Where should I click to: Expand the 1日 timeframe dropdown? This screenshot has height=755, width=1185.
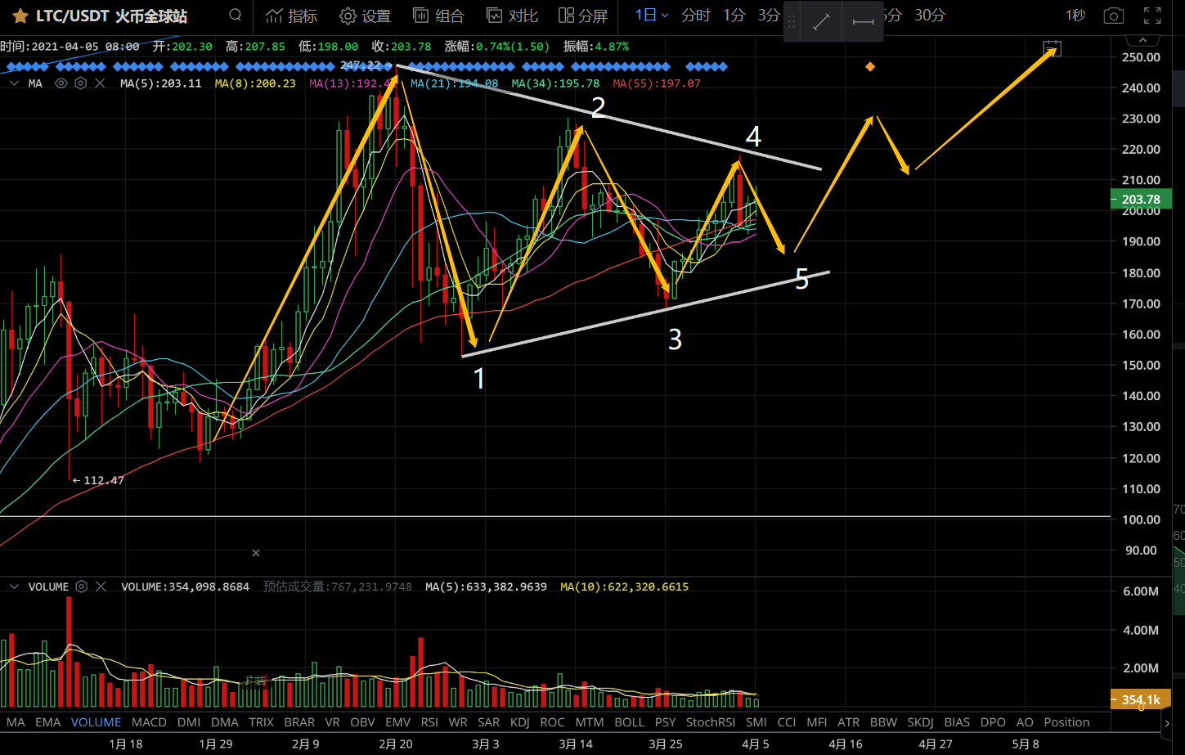652,16
